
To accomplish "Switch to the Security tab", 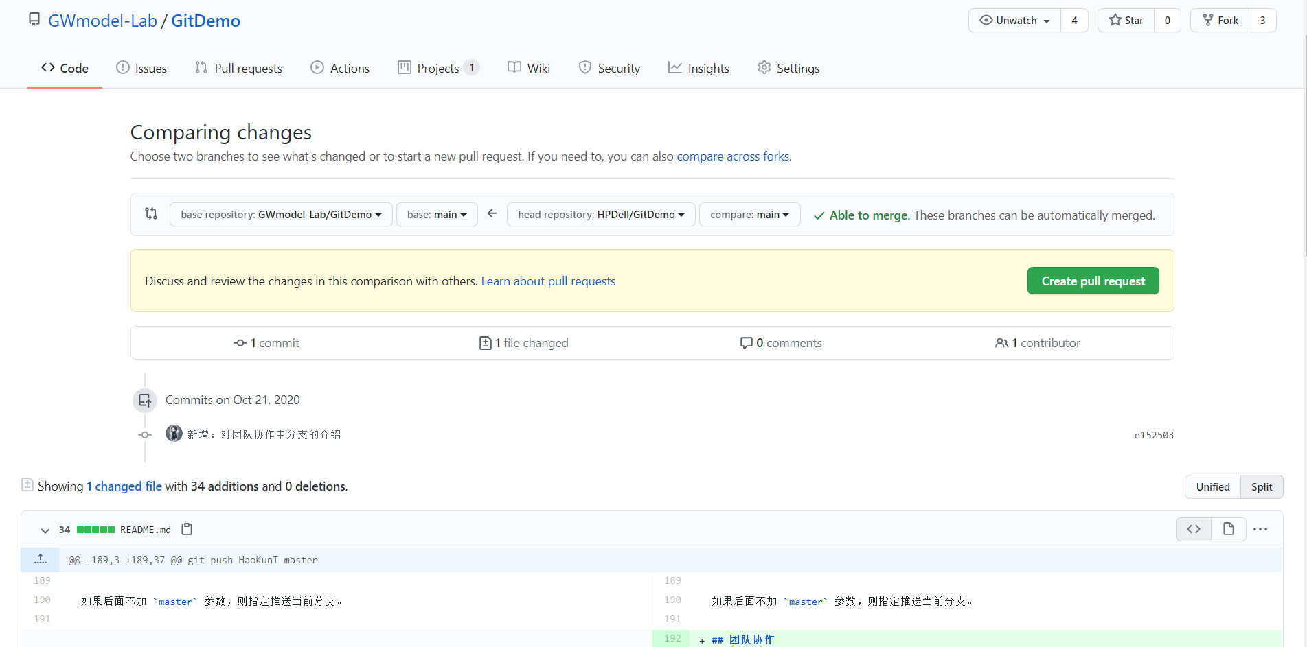I will (609, 68).
